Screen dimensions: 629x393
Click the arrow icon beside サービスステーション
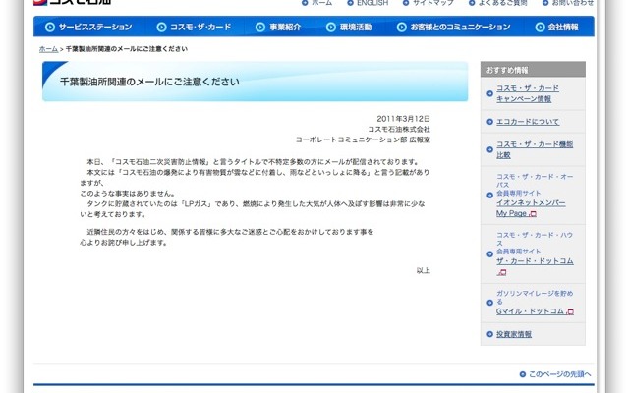tap(50, 27)
